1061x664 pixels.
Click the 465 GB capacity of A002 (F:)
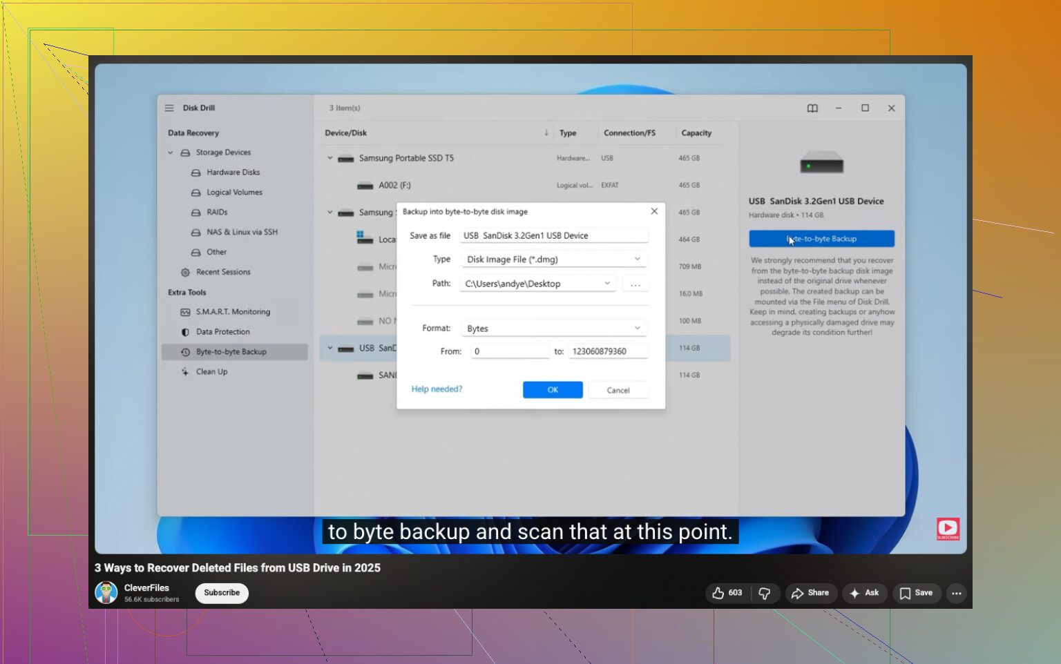pyautogui.click(x=689, y=186)
